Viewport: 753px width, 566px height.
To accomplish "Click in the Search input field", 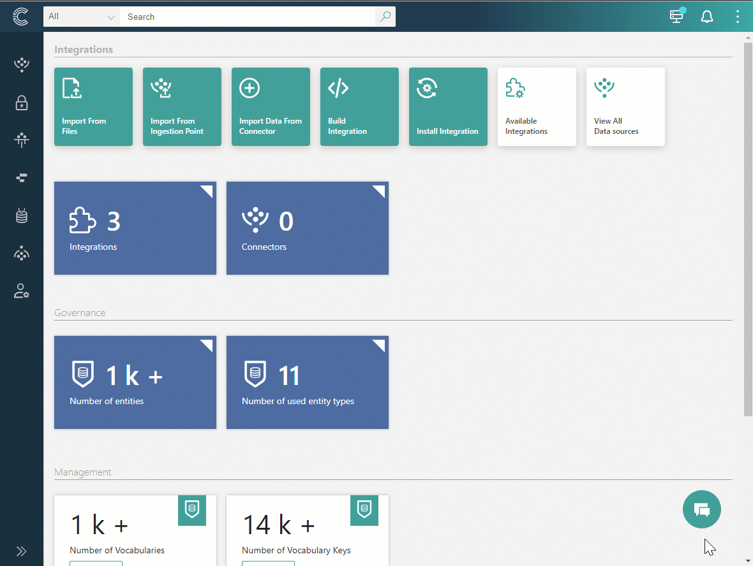I will pos(249,17).
